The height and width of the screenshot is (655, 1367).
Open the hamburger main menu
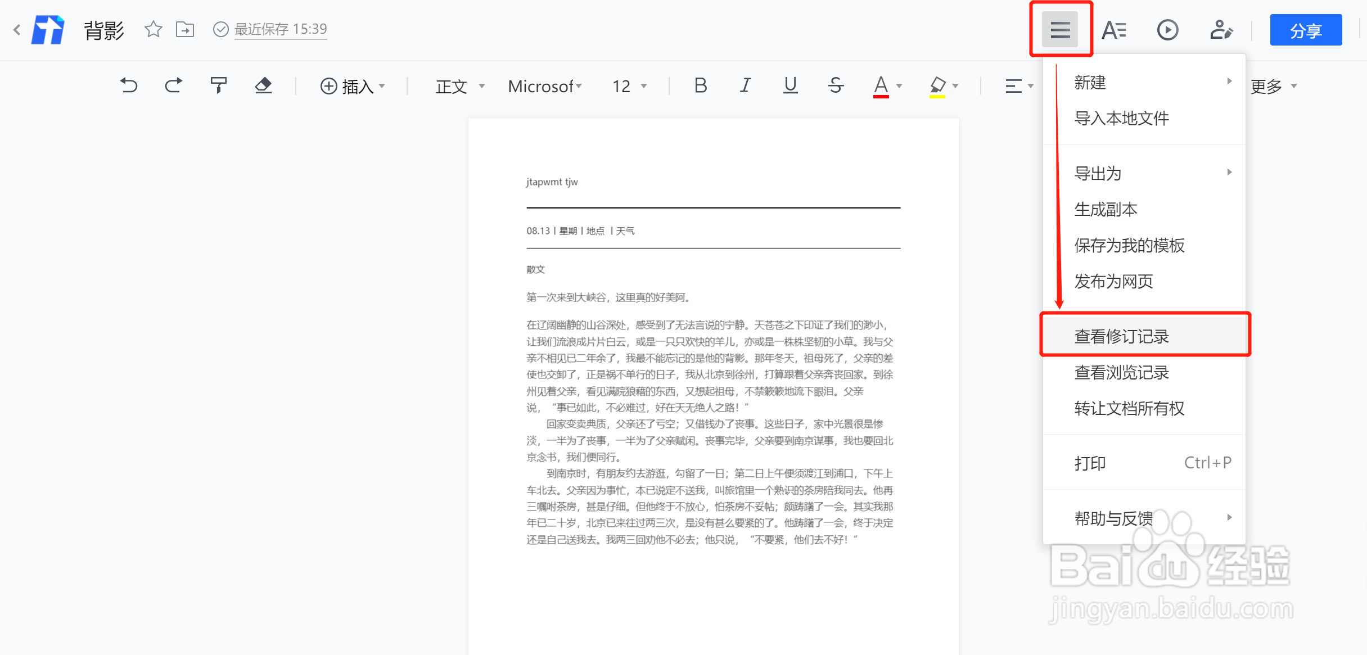coord(1059,29)
